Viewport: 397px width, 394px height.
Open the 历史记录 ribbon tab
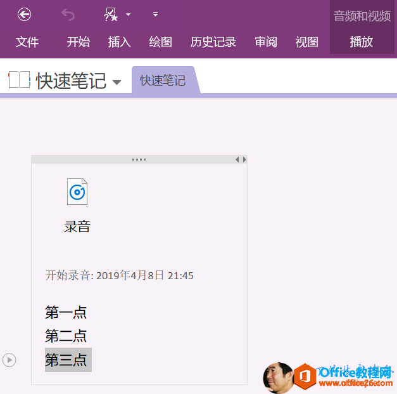213,42
